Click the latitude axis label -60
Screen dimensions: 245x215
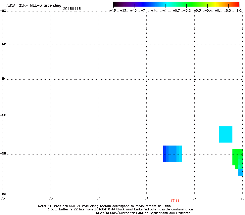coord(3,194)
